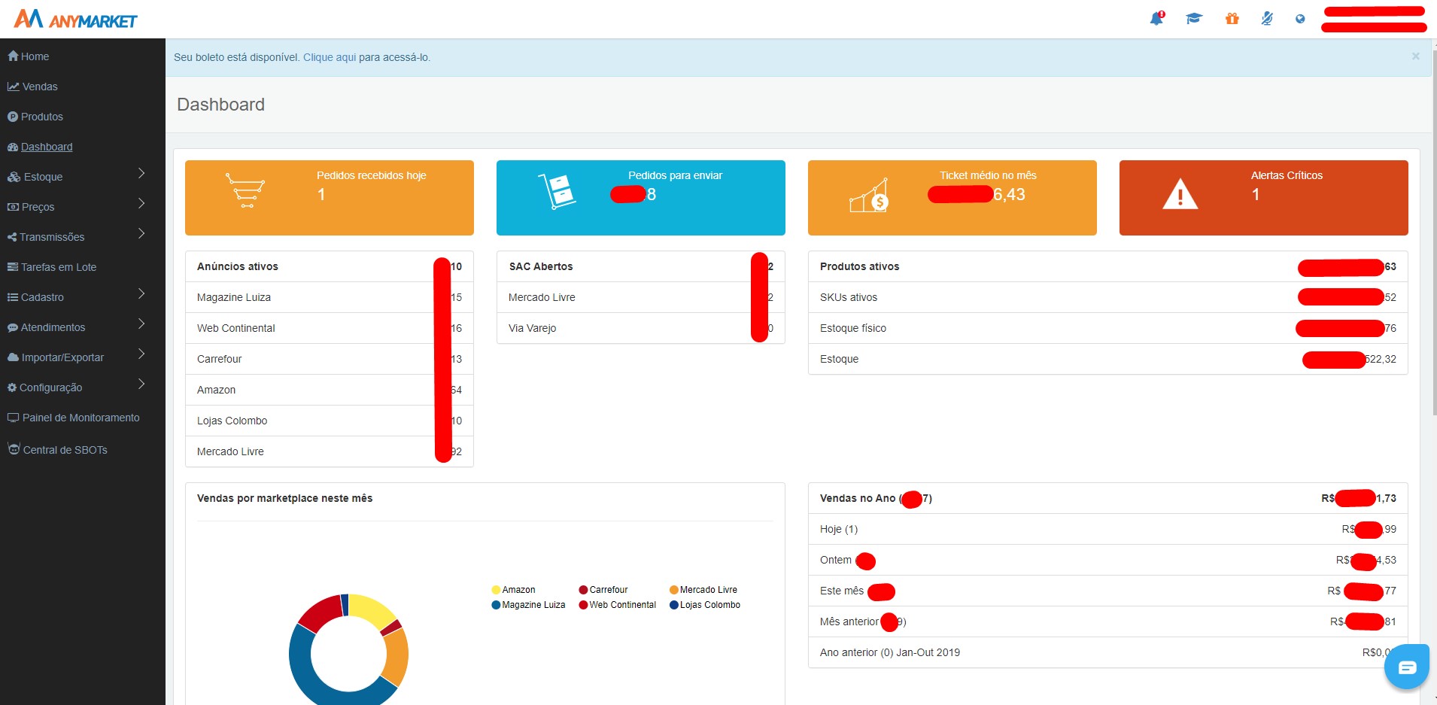The image size is (1437, 705).
Task: Open the Pedidos recebidos hoje card
Action: tap(330, 198)
